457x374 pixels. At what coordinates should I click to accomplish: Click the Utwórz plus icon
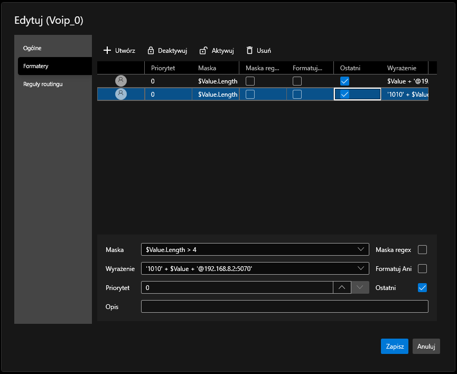tap(107, 51)
